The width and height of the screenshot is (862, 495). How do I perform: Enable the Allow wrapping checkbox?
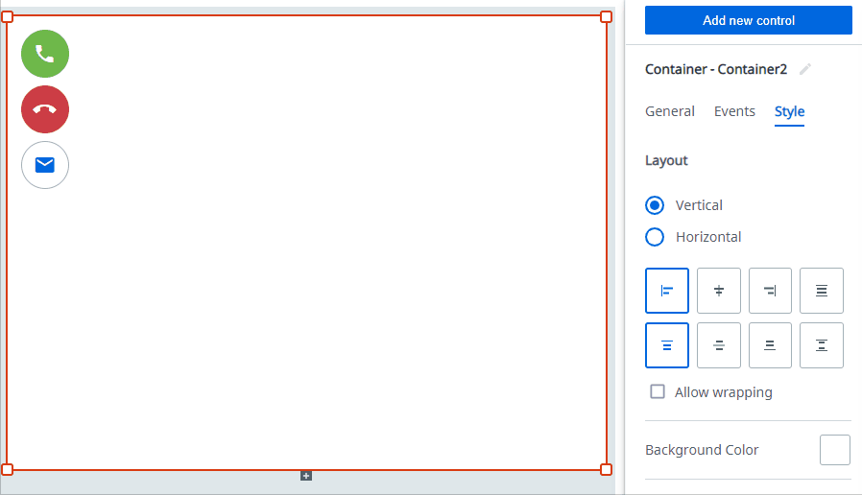click(x=658, y=391)
